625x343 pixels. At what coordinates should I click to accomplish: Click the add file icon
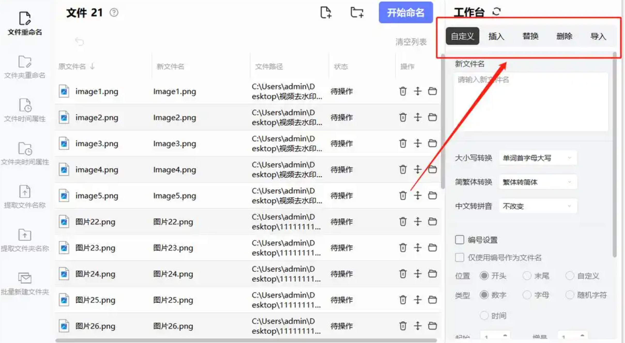tap(326, 12)
